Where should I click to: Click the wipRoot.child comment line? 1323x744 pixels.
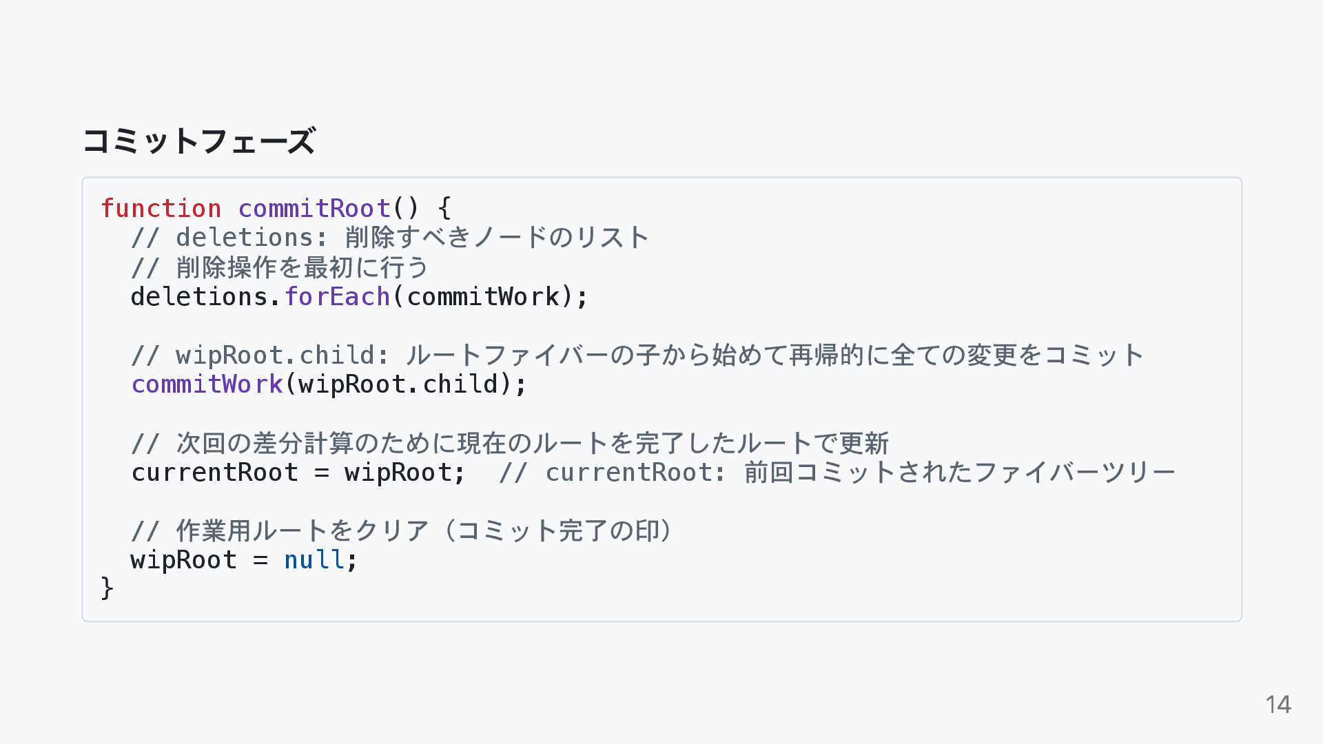[x=637, y=355]
